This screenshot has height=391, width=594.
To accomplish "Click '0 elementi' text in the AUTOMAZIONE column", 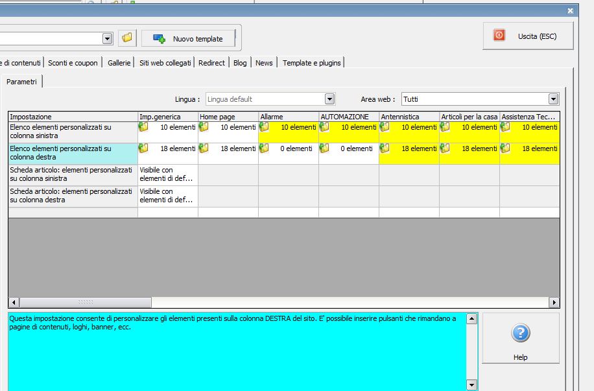I will click(357, 148).
